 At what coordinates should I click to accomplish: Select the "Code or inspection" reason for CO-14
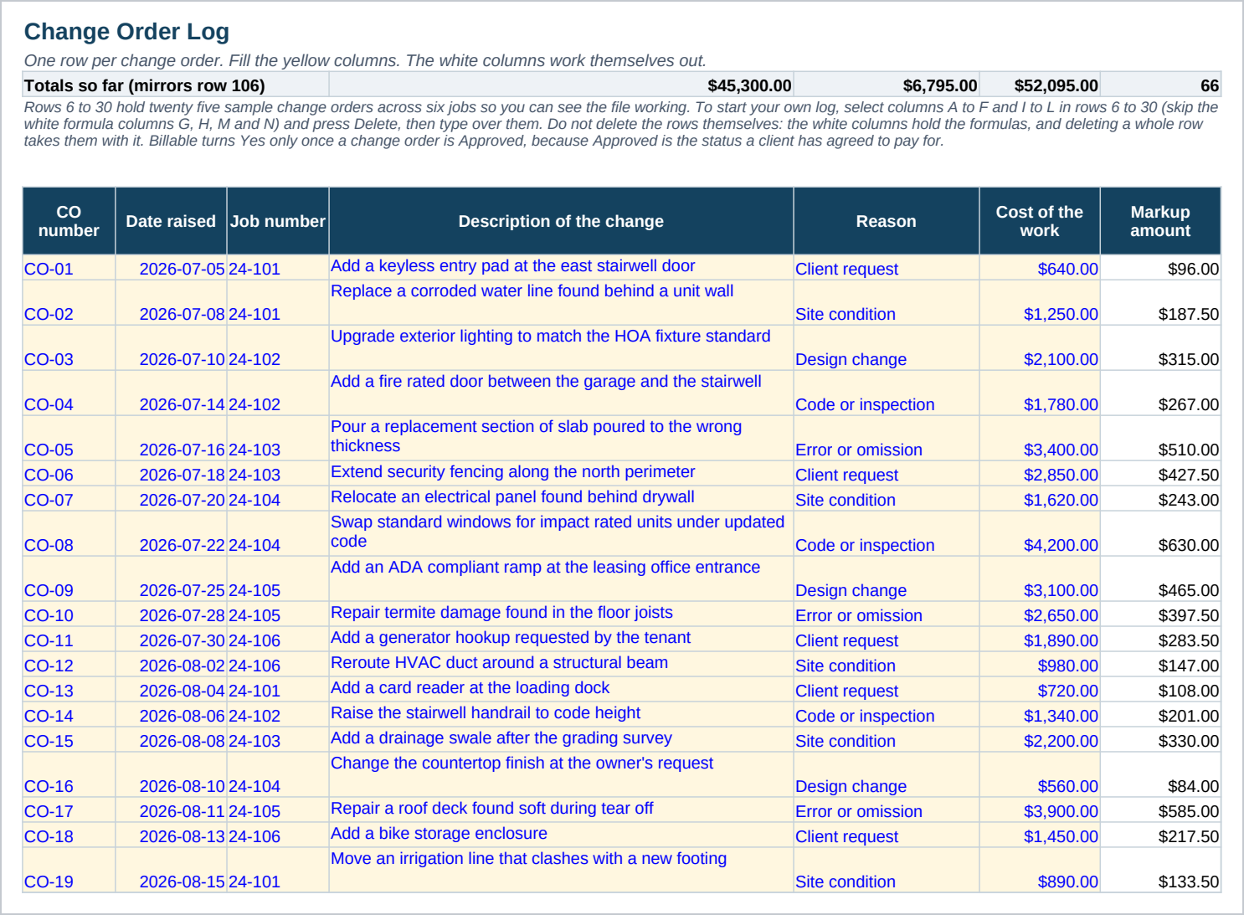pyautogui.click(x=887, y=715)
